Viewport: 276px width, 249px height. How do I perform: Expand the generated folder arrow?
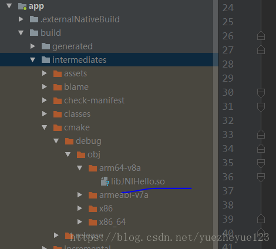click(x=33, y=46)
